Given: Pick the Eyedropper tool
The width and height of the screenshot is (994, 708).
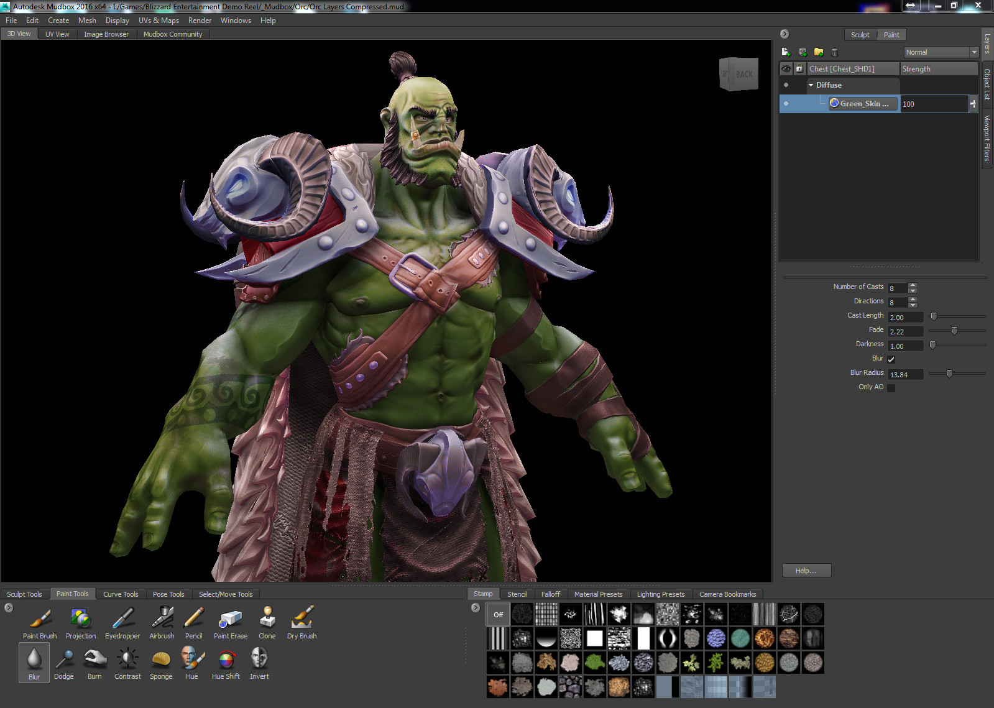Looking at the screenshot, I should pos(122,622).
